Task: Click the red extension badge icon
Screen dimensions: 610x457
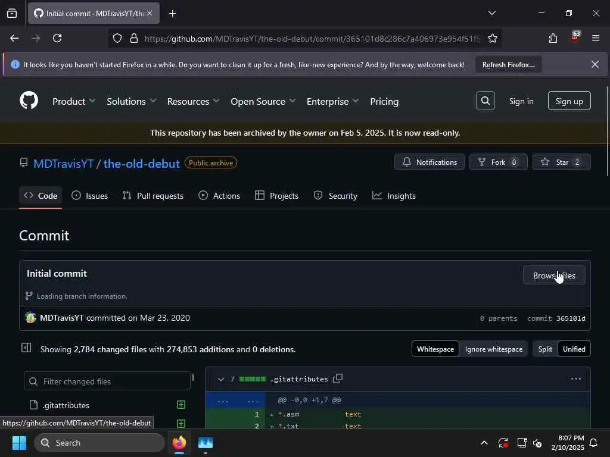Action: pos(575,37)
